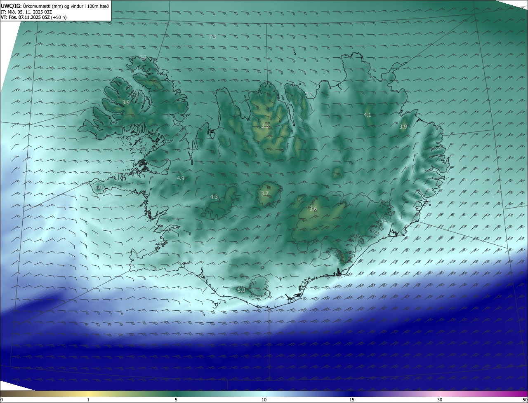The image size is (528, 403).
Task: Click the 4.9 value on the map
Action: coord(180,178)
